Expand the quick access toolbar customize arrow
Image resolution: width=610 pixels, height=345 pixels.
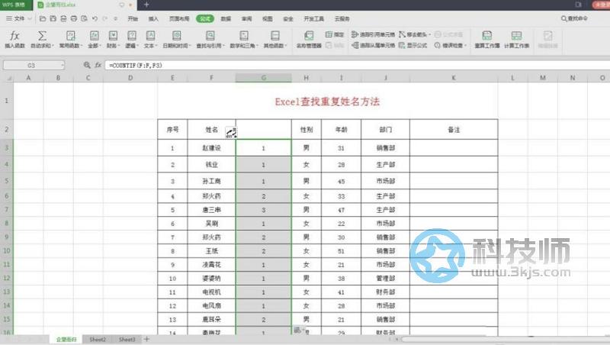pyautogui.click(x=116, y=18)
